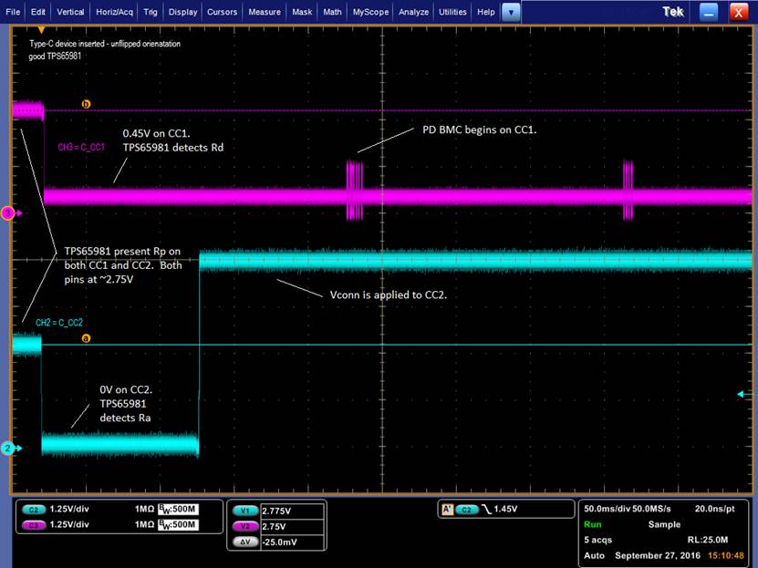Open the Utilities menu
Viewport: 758px width, 568px height.
point(452,12)
